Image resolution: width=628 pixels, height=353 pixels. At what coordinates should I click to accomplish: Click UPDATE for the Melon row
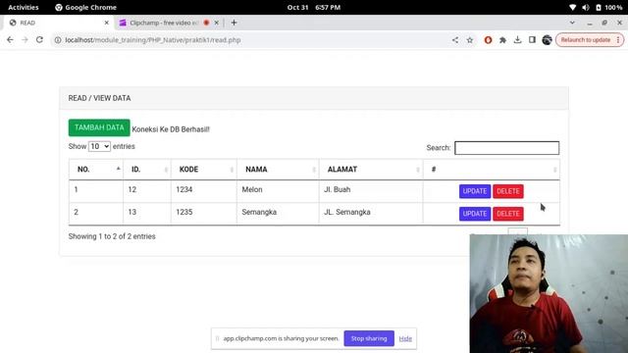pyautogui.click(x=475, y=191)
